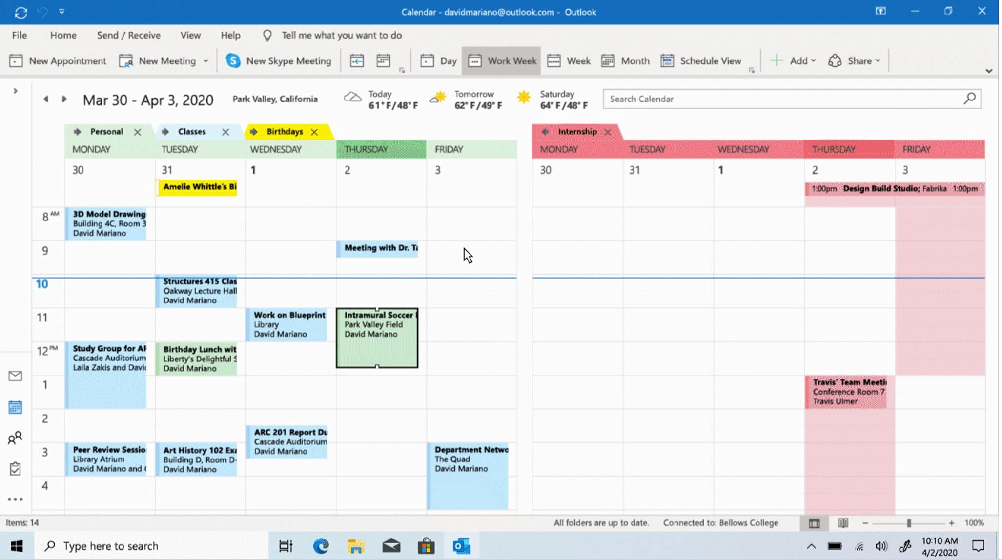
Task: Open the People icon in sidebar
Action: 15,438
